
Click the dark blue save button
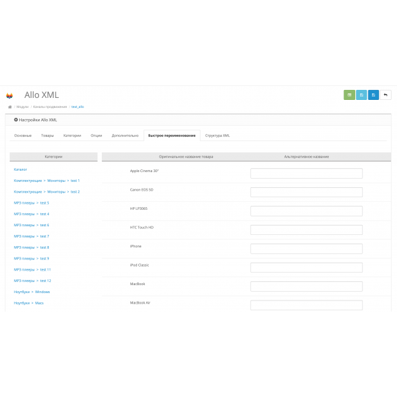[373, 95]
